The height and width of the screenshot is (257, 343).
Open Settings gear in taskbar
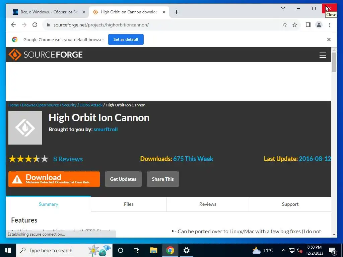pyautogui.click(x=186, y=250)
